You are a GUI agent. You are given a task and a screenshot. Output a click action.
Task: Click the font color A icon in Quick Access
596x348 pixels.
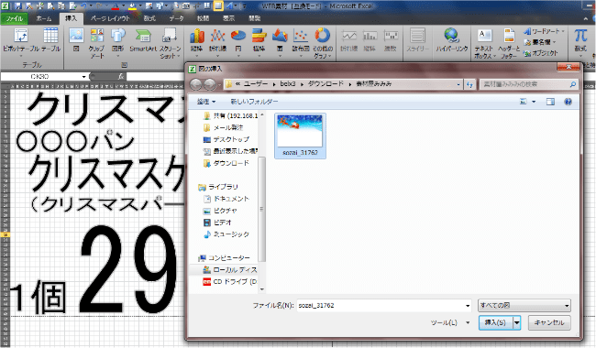116,6
